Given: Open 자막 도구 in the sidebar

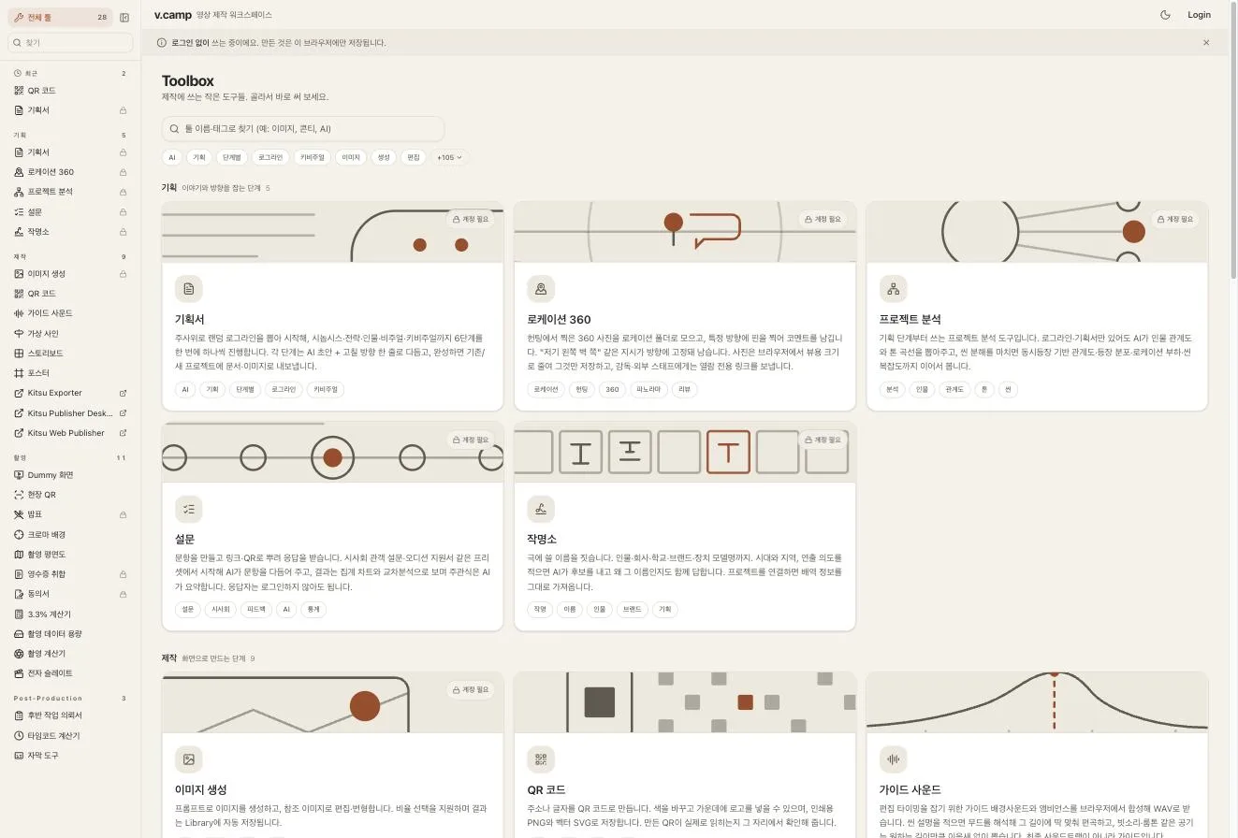Looking at the screenshot, I should click(x=70, y=756).
